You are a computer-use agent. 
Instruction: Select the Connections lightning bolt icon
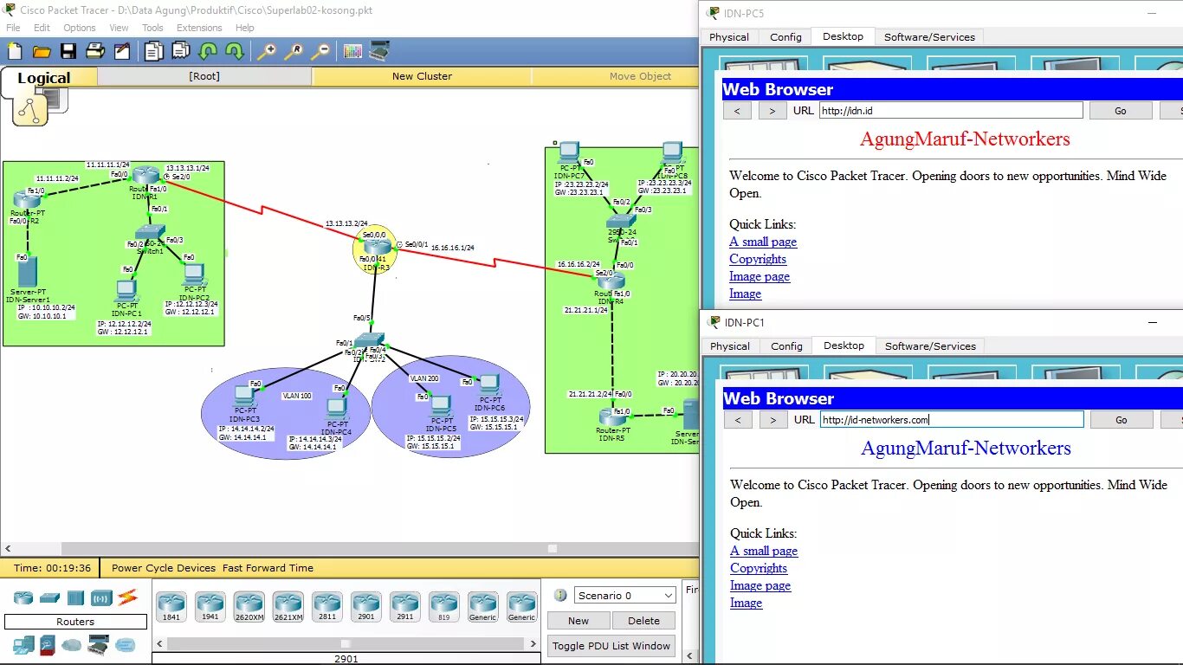click(x=127, y=597)
